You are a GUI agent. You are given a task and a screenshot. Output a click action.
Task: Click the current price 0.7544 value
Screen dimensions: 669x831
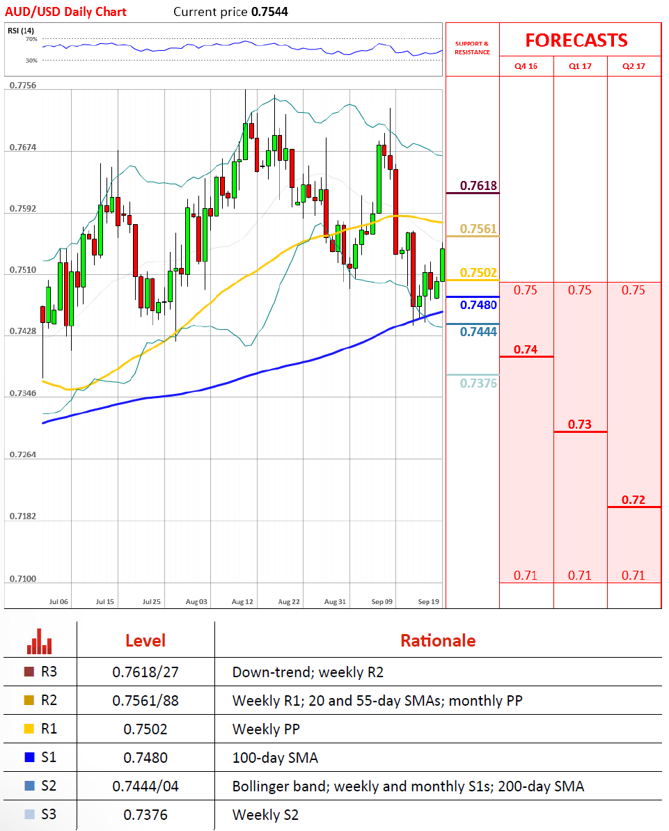[x=269, y=12]
